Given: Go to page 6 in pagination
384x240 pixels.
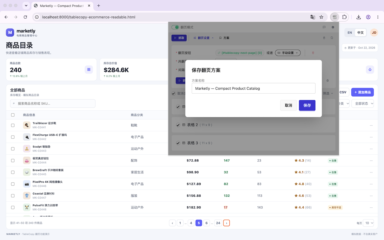Looking at the screenshot, I should coord(206,223).
